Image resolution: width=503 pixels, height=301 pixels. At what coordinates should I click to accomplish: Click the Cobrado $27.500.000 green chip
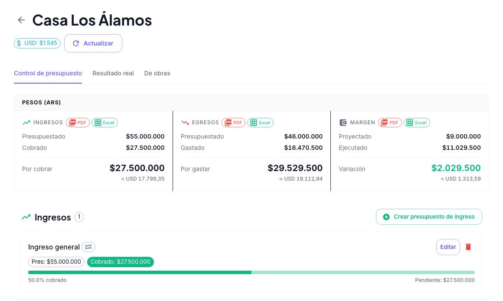120,262
